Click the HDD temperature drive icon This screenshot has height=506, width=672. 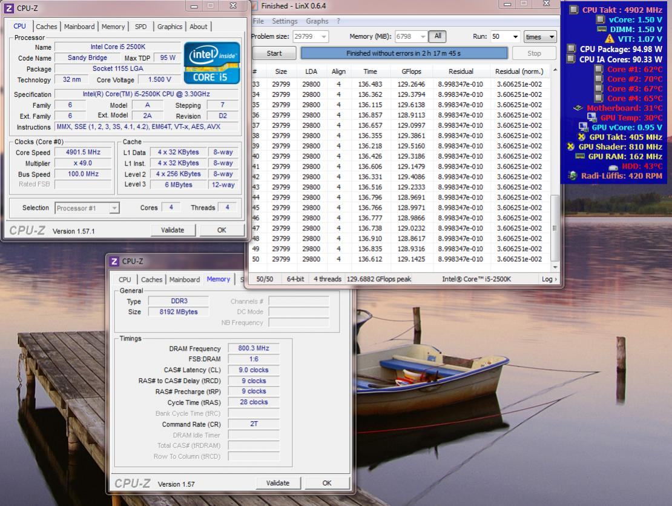[613, 167]
